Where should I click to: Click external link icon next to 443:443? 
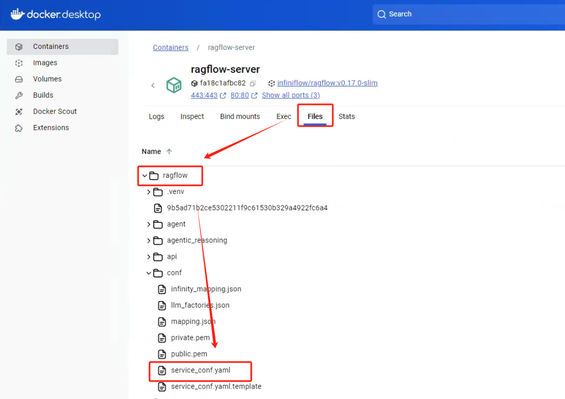pos(223,96)
